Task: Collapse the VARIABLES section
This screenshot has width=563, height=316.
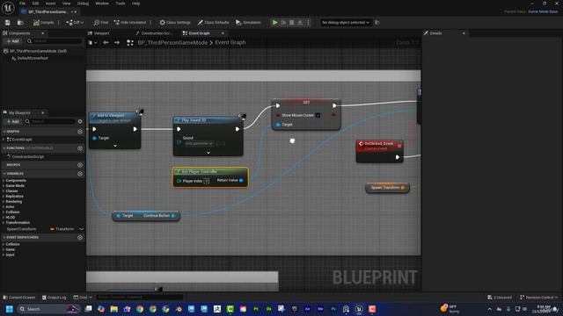Action: (4, 174)
